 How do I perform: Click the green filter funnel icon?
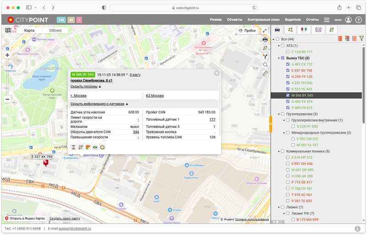361,39
